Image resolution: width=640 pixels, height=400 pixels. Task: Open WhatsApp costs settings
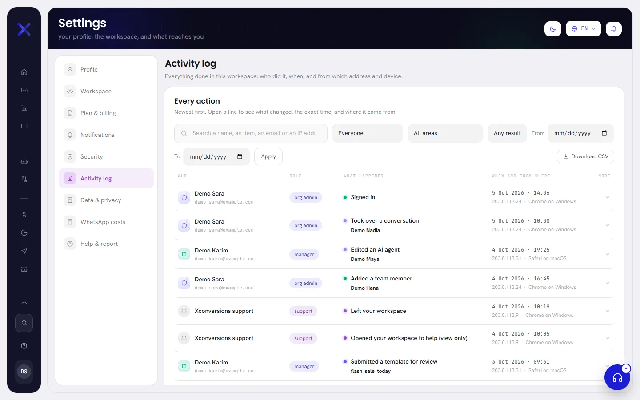point(106,222)
